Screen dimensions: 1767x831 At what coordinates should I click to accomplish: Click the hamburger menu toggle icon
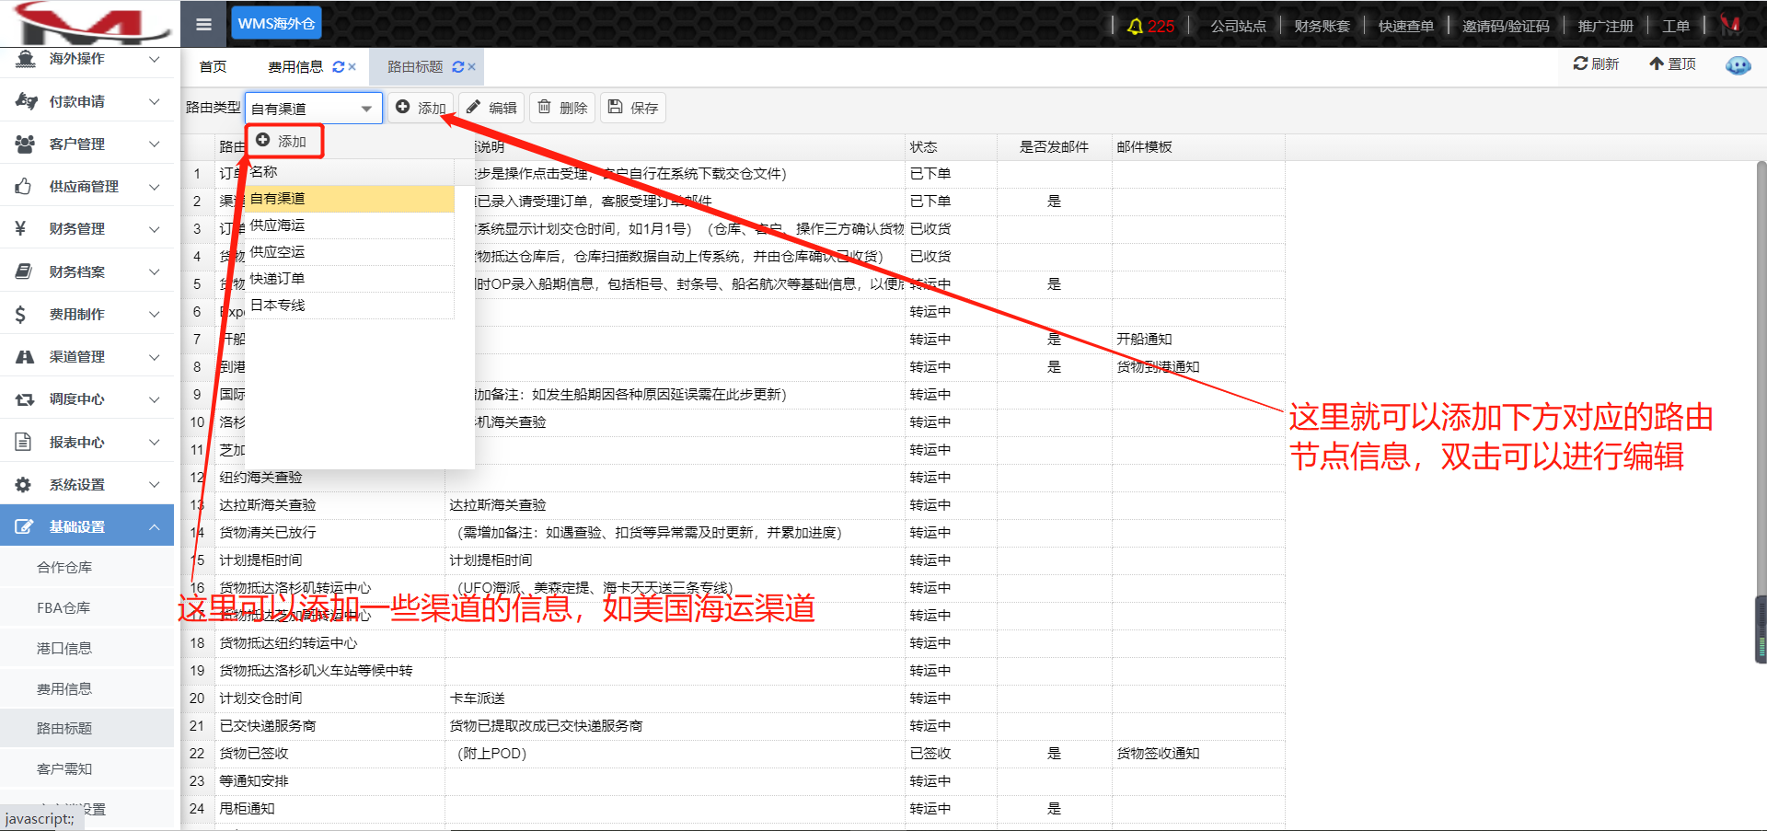[x=203, y=24]
